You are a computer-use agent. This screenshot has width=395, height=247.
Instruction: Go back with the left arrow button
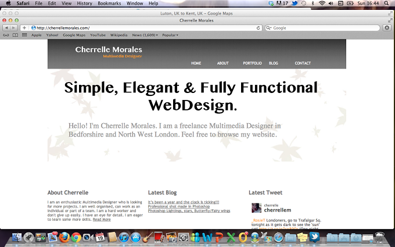tap(6, 28)
